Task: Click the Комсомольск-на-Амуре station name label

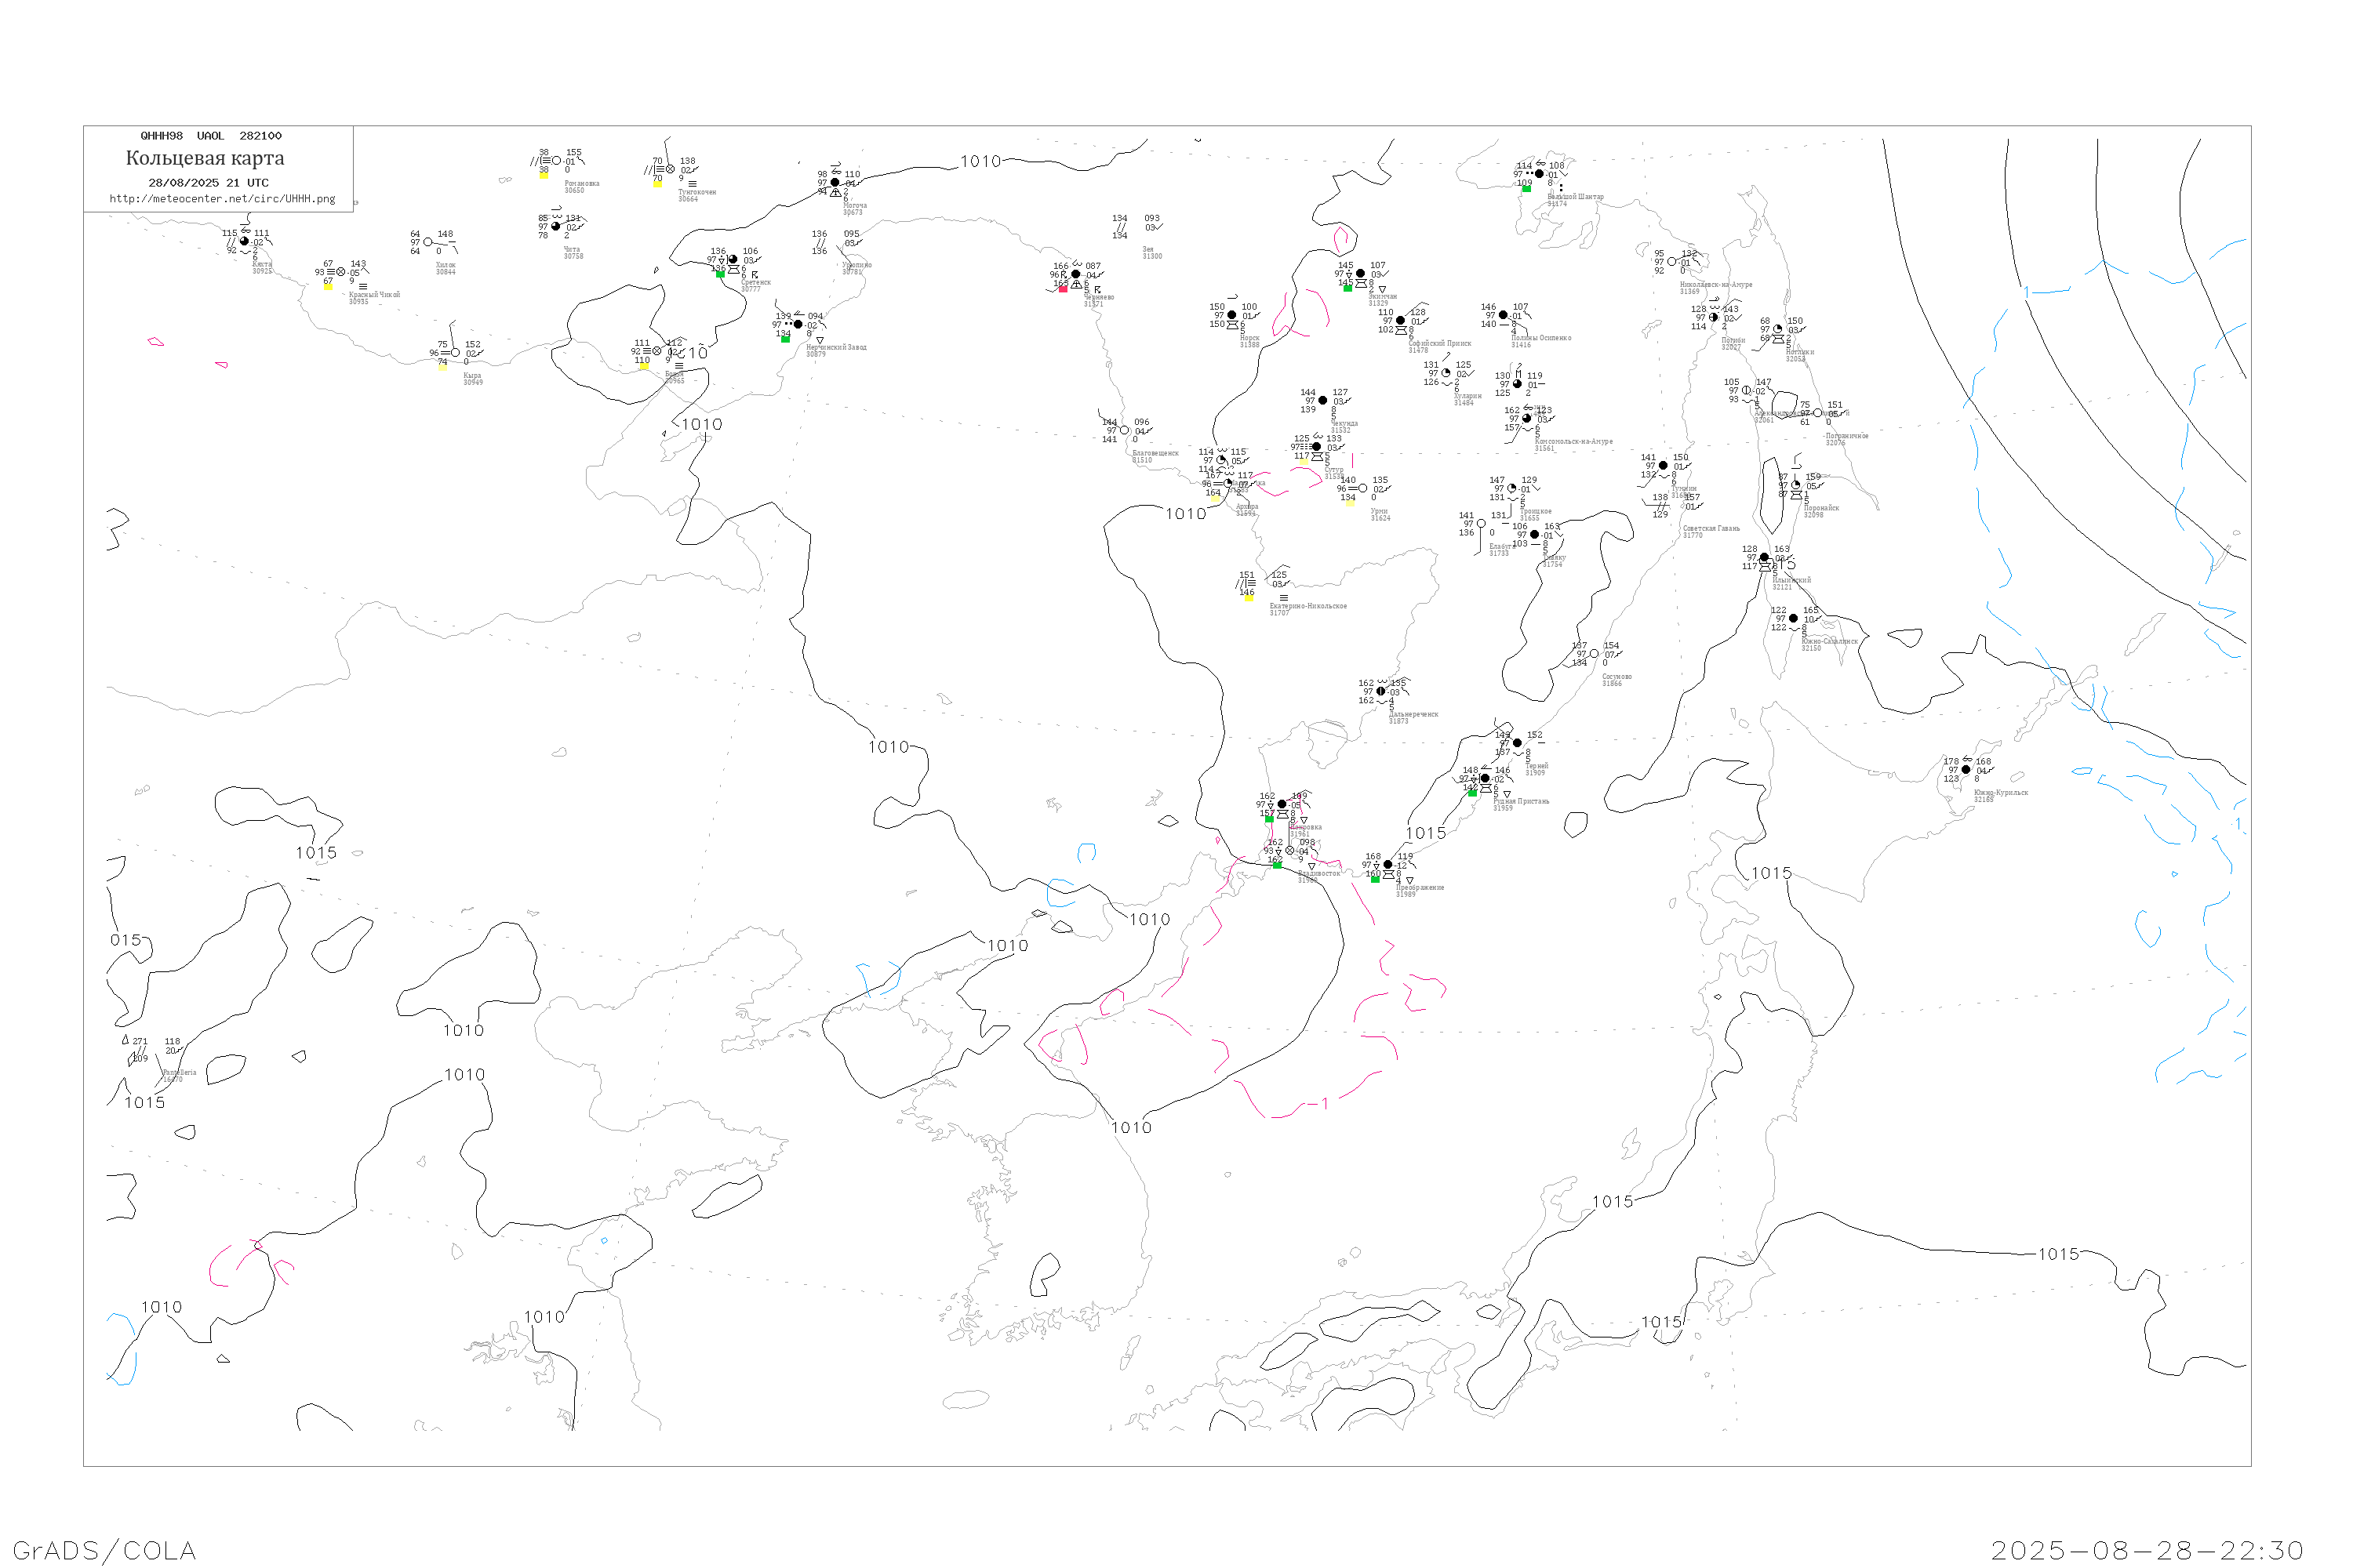Action: click(x=1573, y=441)
